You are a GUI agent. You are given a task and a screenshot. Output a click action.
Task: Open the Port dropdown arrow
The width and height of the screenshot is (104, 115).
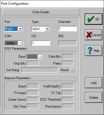pos(20,29)
